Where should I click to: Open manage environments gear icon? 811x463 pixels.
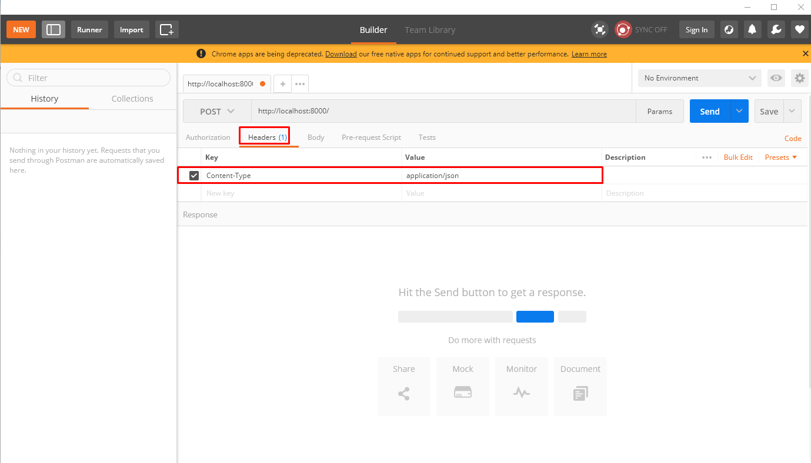point(799,78)
